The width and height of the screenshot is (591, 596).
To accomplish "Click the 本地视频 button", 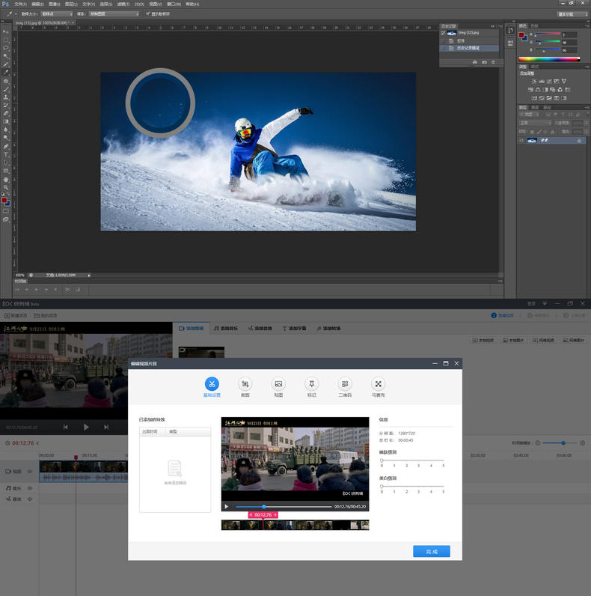I will click(x=483, y=341).
